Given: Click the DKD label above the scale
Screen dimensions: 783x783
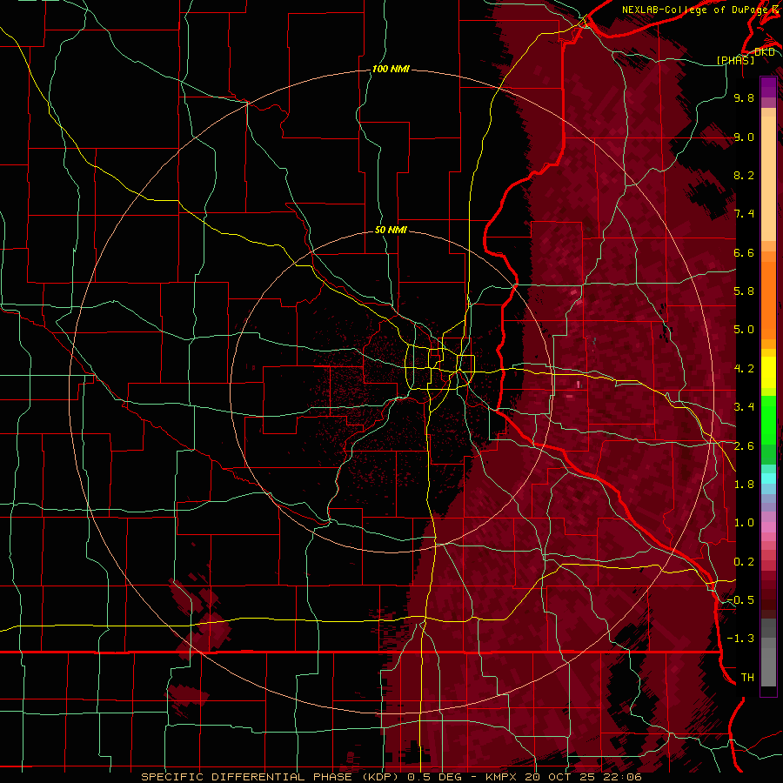Looking at the screenshot, I should coord(765,52).
